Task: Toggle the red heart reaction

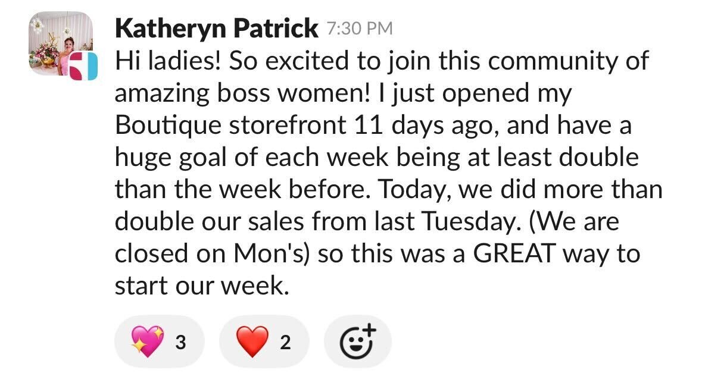Action: [x=264, y=341]
